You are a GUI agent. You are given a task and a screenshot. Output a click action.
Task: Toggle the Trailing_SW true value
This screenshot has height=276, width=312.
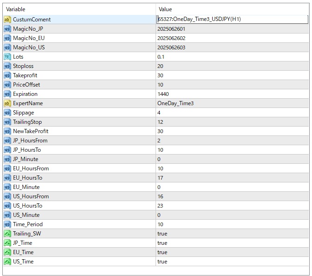tap(162, 234)
